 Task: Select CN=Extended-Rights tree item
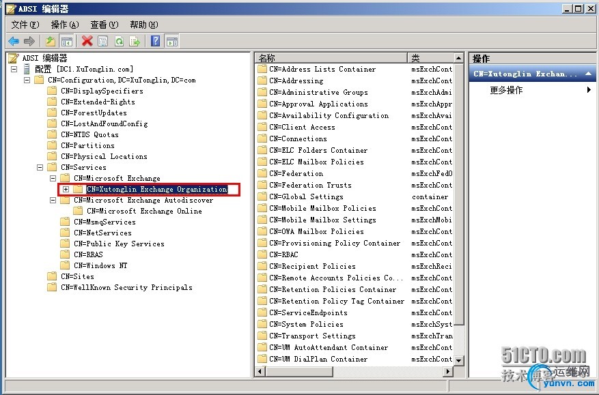(x=98, y=102)
